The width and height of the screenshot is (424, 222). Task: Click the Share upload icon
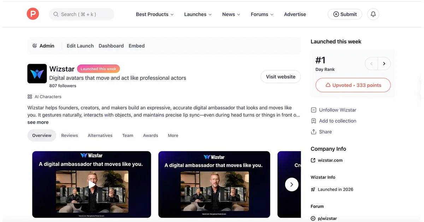[313, 132]
